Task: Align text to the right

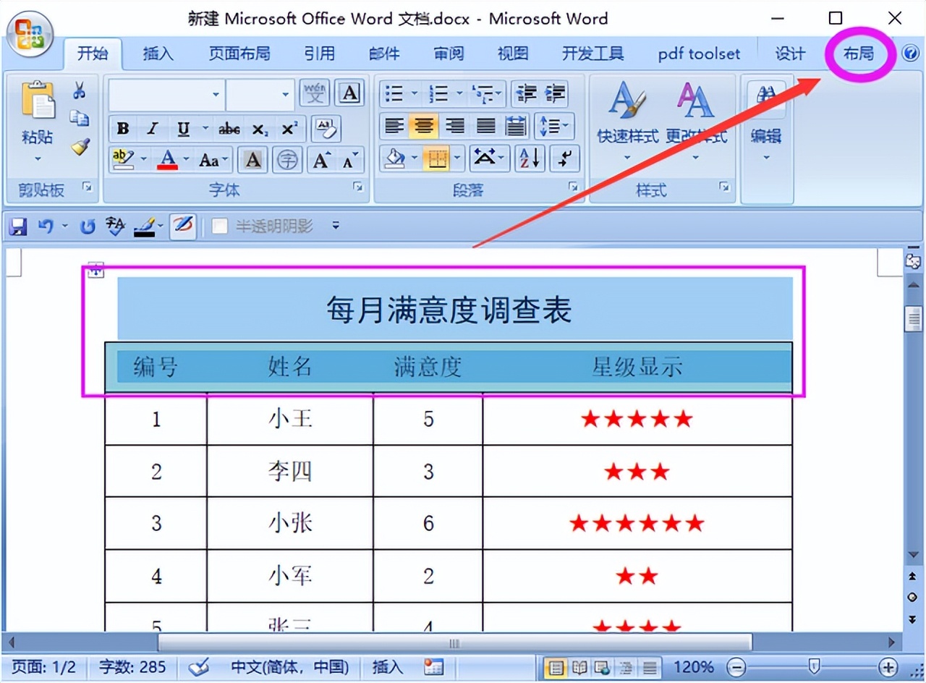Action: point(454,127)
